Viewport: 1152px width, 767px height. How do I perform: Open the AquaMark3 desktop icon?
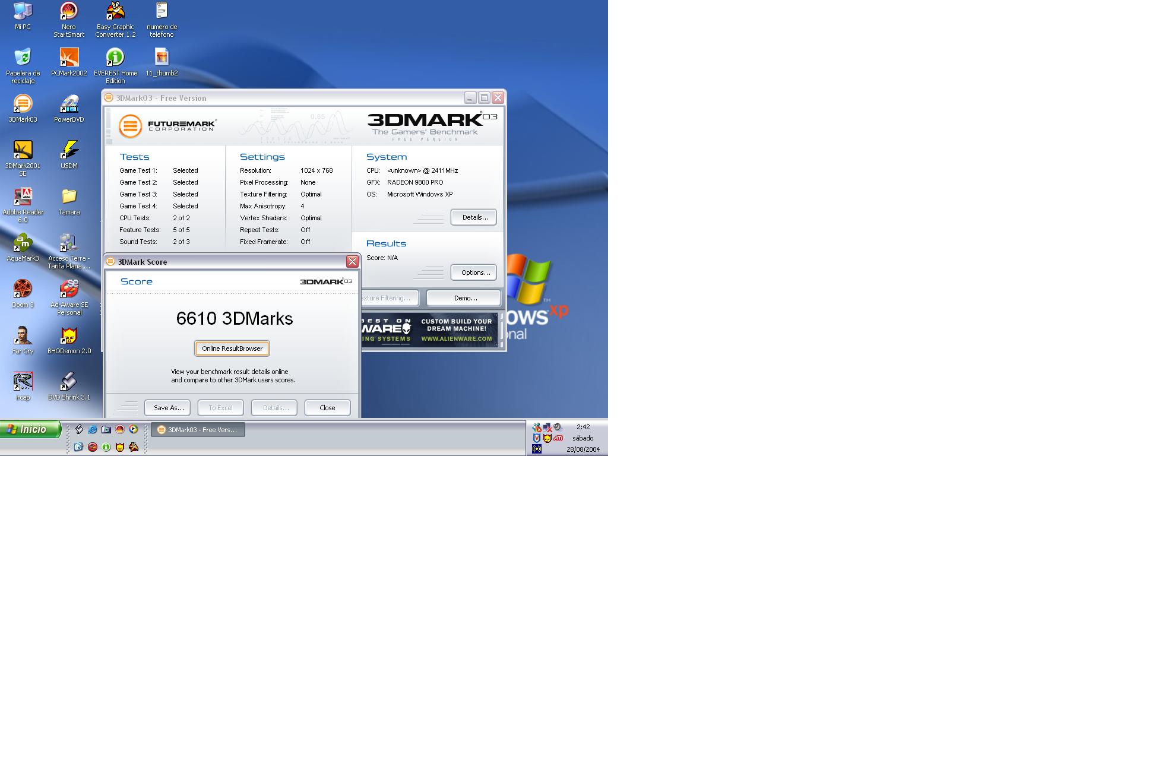pyautogui.click(x=23, y=243)
